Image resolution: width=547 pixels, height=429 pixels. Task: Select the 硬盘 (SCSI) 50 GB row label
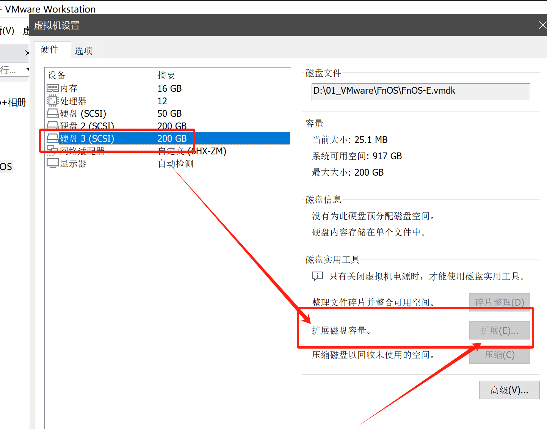click(x=83, y=113)
